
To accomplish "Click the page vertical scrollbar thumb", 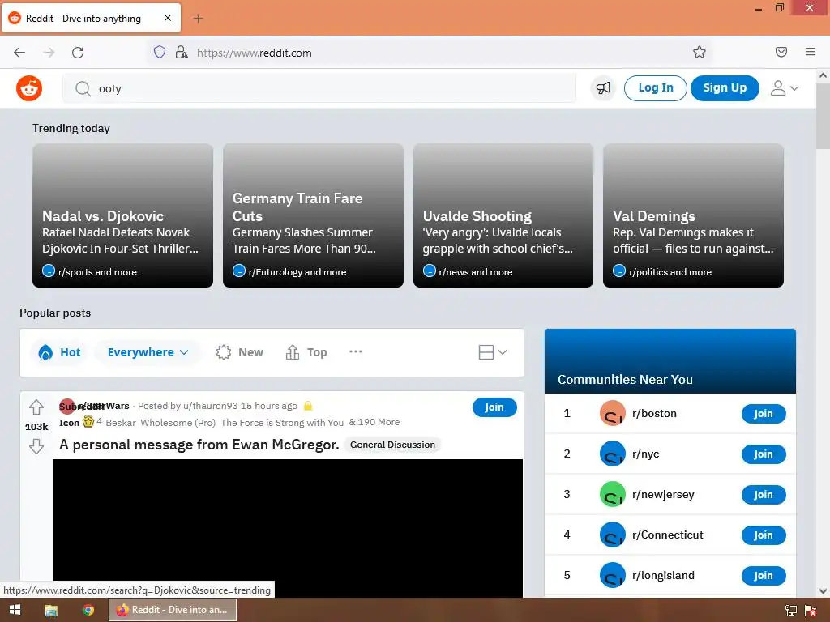I will pyautogui.click(x=823, y=116).
